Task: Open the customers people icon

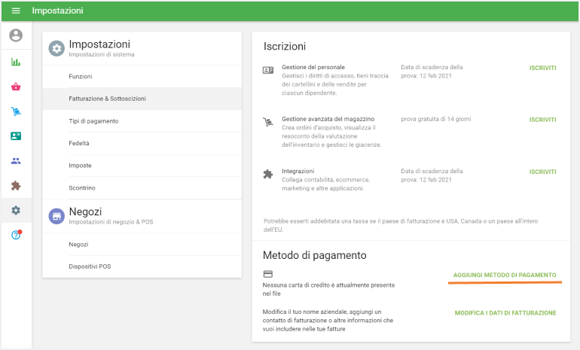Action: coord(16,161)
